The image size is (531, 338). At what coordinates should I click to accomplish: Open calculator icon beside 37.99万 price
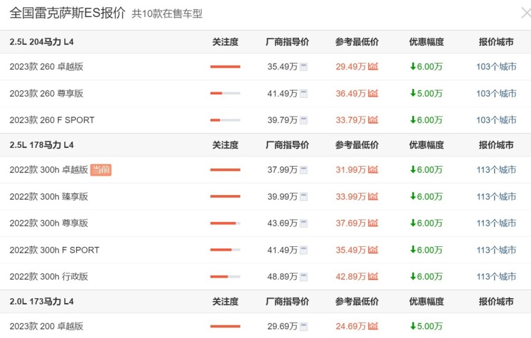[x=304, y=170]
